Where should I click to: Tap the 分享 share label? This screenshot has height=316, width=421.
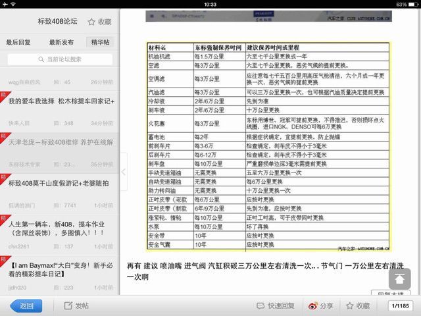click(x=326, y=305)
